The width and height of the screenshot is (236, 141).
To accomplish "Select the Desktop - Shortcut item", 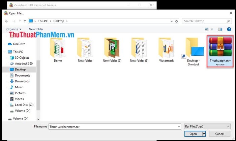I will [x=193, y=52].
